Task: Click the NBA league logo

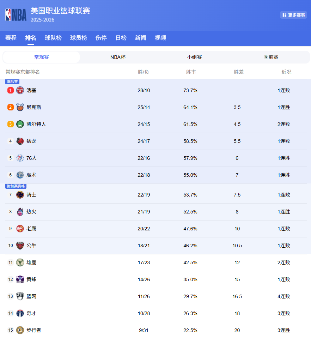Action: click(16, 15)
